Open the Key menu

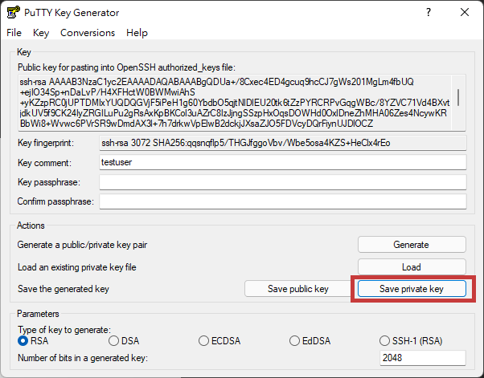tap(41, 33)
